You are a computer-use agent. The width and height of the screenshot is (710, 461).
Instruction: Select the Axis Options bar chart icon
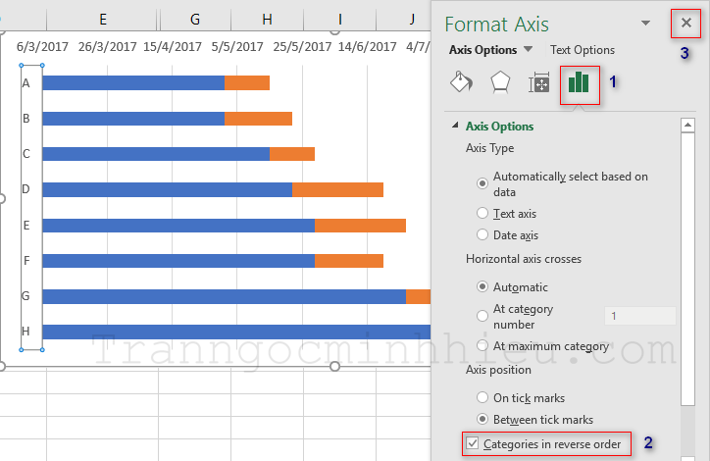coord(579,84)
